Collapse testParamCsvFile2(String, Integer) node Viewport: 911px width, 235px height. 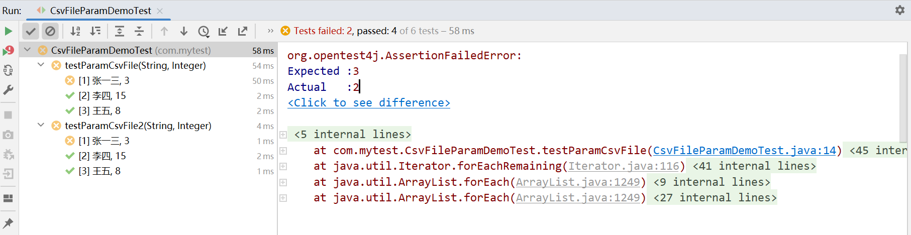click(x=41, y=125)
